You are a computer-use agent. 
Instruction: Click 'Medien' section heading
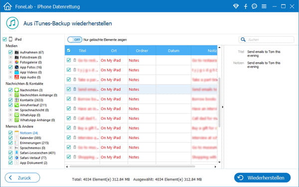(11, 46)
